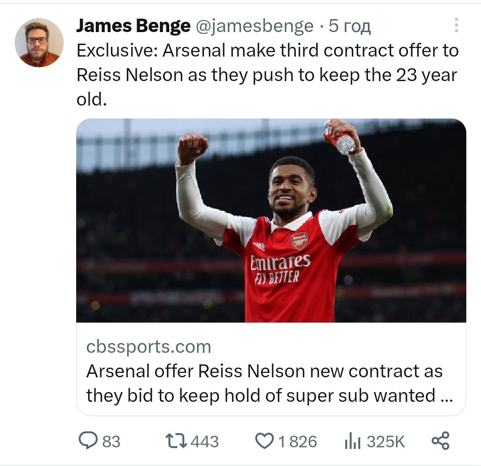481x466 pixels.
Task: Click the retweet arrows icon
Action: (175, 441)
